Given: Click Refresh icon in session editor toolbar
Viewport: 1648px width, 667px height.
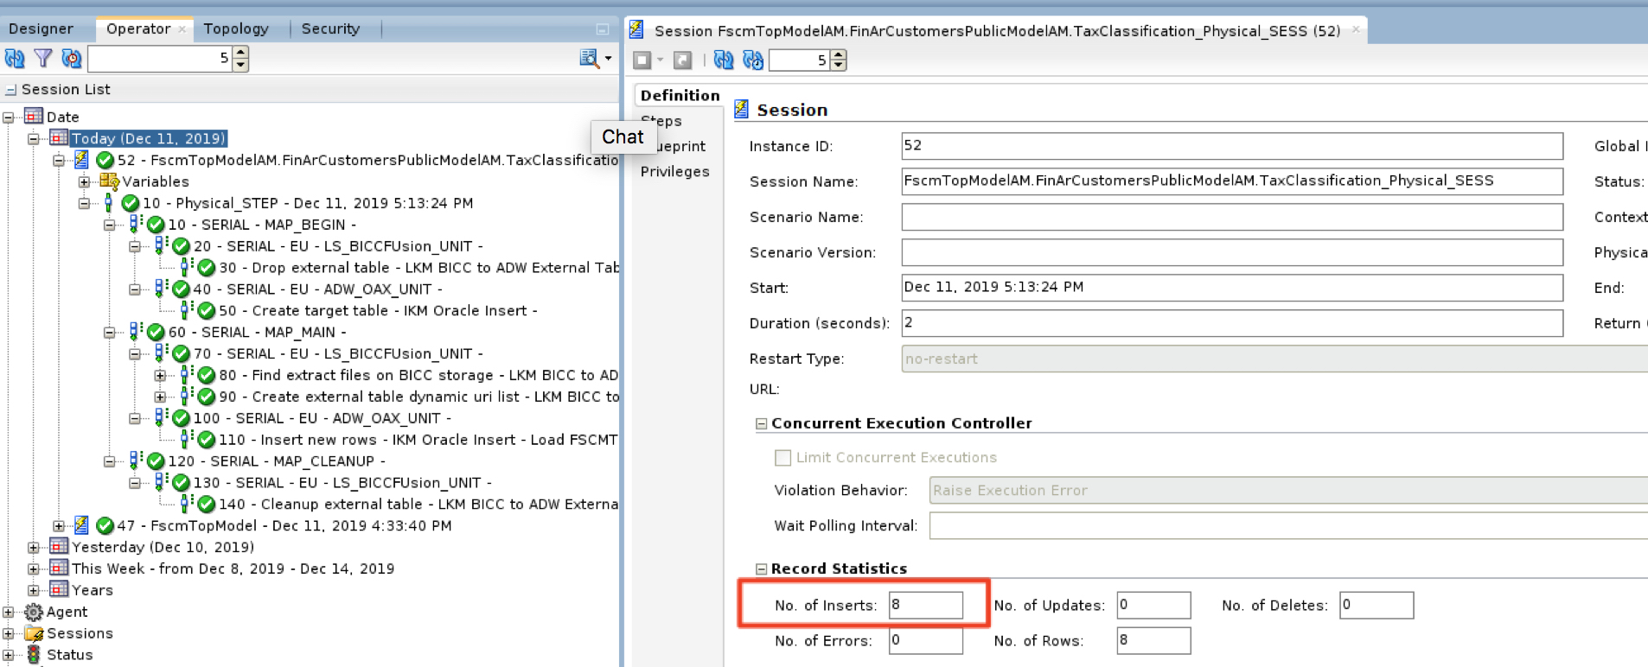Looking at the screenshot, I should pyautogui.click(x=724, y=60).
